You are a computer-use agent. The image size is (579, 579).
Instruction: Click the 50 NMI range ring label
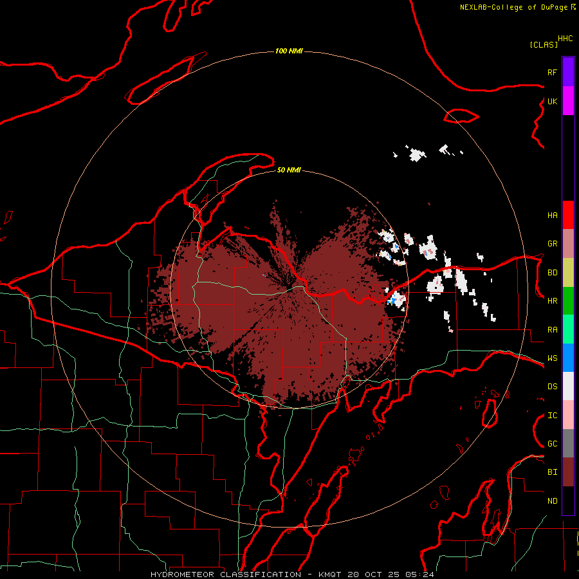point(289,170)
